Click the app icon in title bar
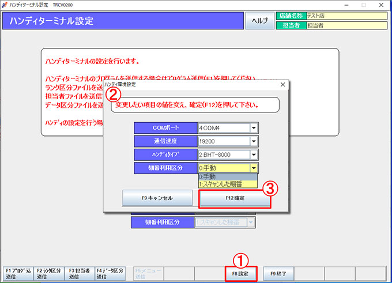Image resolution: width=392 pixels, height=283 pixels. 5,5
